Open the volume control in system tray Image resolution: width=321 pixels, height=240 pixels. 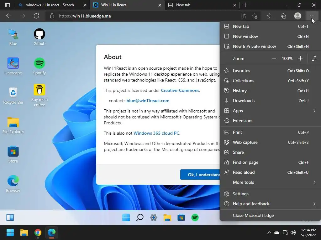click(293, 232)
